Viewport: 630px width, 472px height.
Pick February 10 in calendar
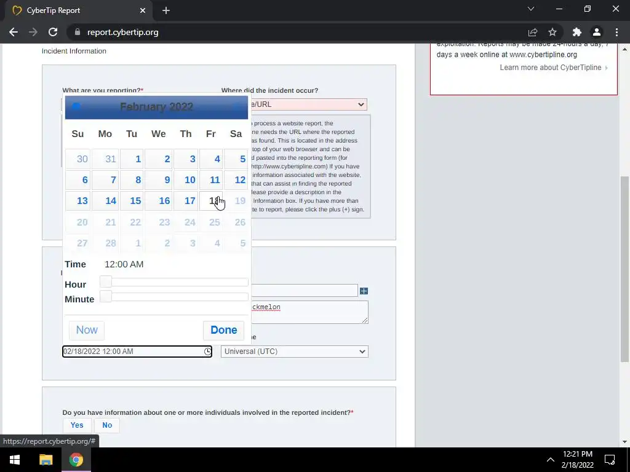186,180
